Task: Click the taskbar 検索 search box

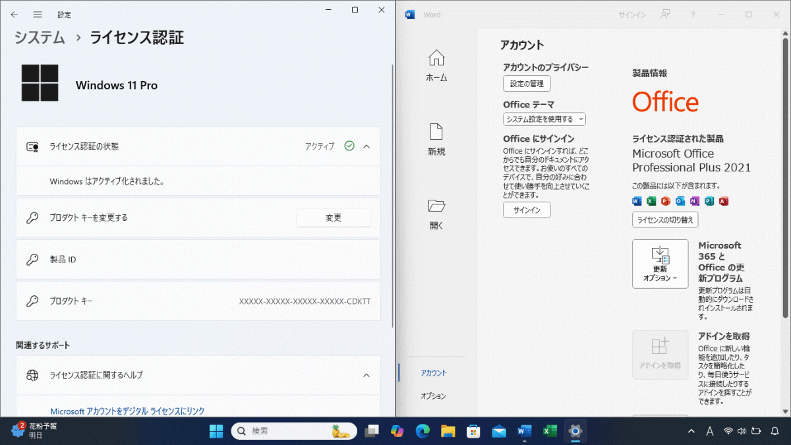Action: click(294, 431)
